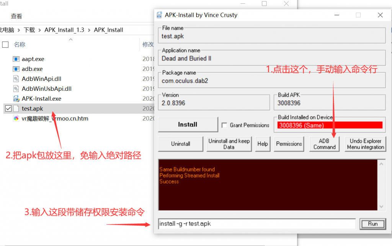Enable the Grant Permissions checkbox
The image size is (392, 246).
[x=224, y=125]
